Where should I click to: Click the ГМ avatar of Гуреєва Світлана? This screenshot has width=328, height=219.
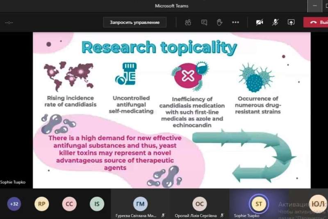pyautogui.click(x=140, y=203)
